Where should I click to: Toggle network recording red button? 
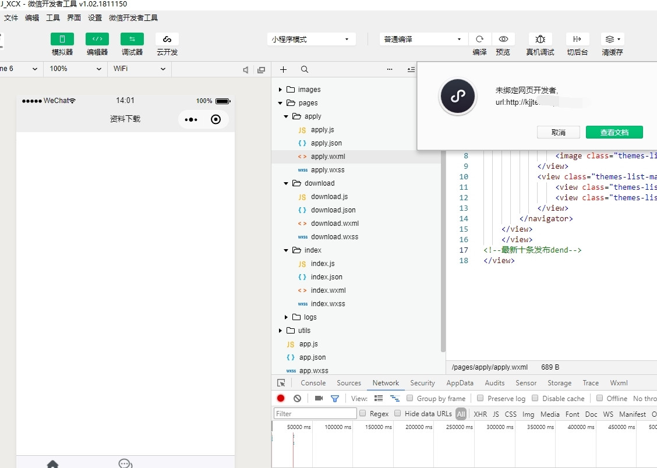click(x=281, y=399)
